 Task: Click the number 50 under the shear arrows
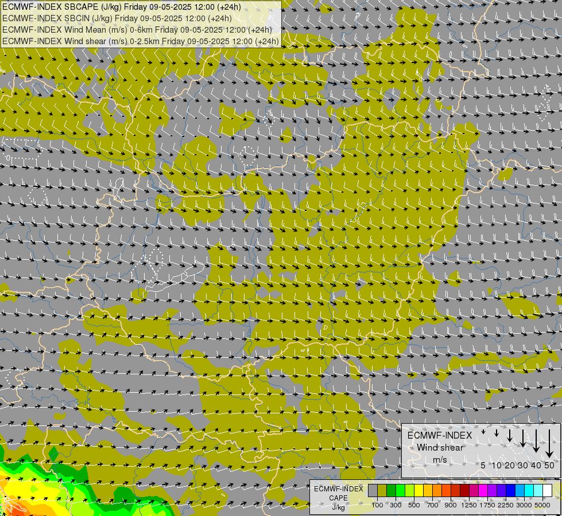549,465
